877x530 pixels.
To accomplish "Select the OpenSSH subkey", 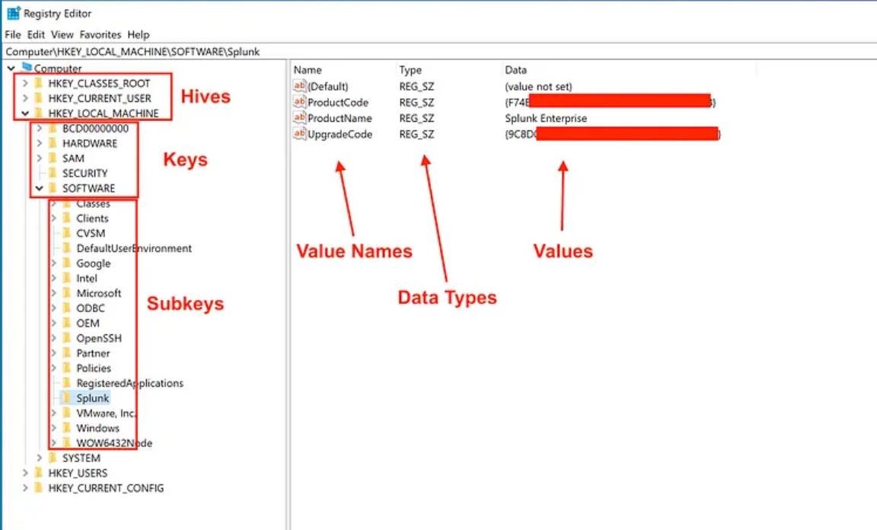I will point(98,338).
